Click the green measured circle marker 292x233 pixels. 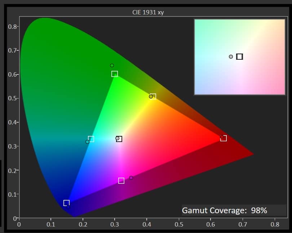(x=112, y=65)
